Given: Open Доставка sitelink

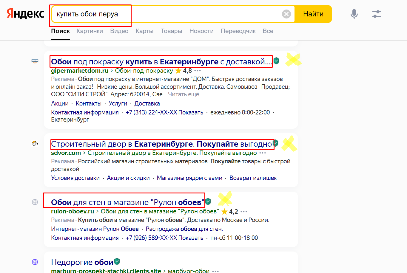Looking at the screenshot, I should point(147,103).
